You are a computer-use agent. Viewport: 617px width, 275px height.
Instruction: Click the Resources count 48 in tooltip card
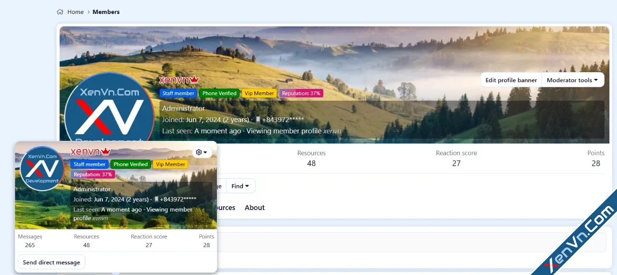click(x=86, y=245)
